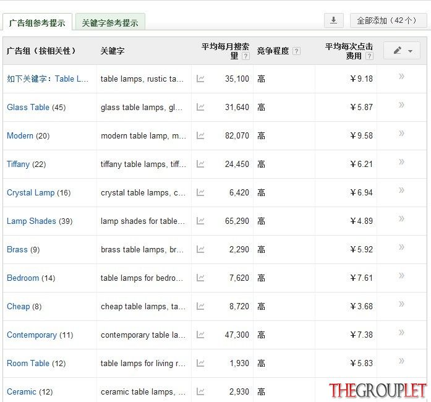Image resolution: width=431 pixels, height=402 pixels.
Task: Add the Tiffany group via double-arrow icon
Action: coord(401,161)
